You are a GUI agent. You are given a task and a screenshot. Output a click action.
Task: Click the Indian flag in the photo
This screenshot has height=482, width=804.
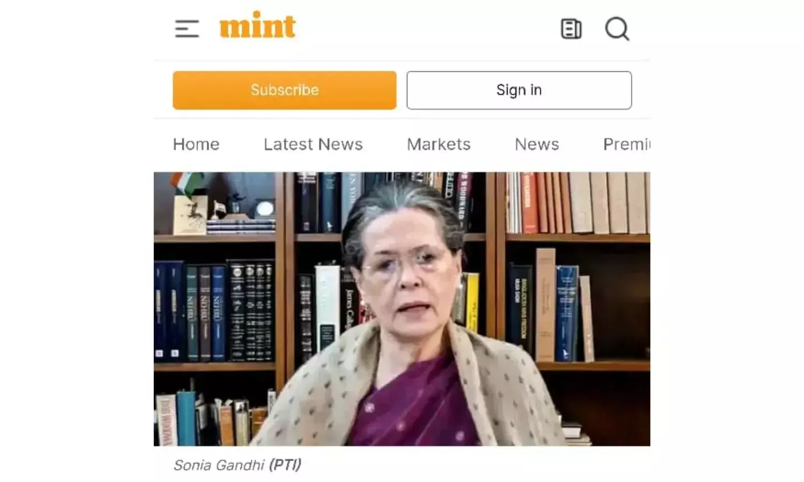(187, 182)
